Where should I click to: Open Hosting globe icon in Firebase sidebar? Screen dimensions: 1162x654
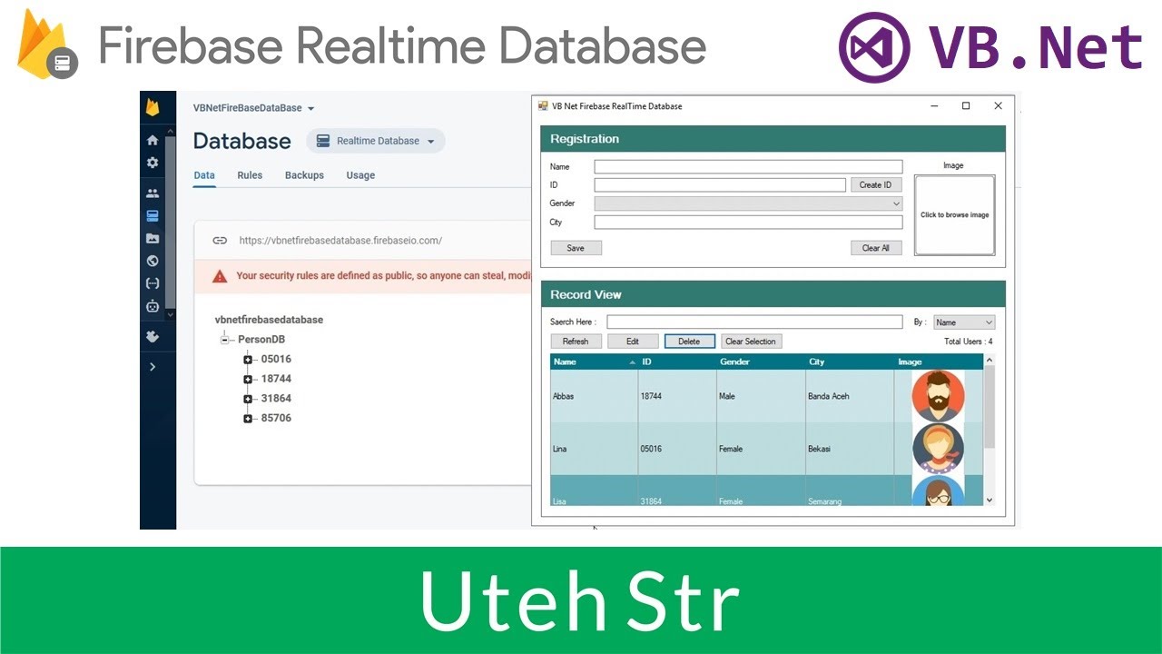153,261
